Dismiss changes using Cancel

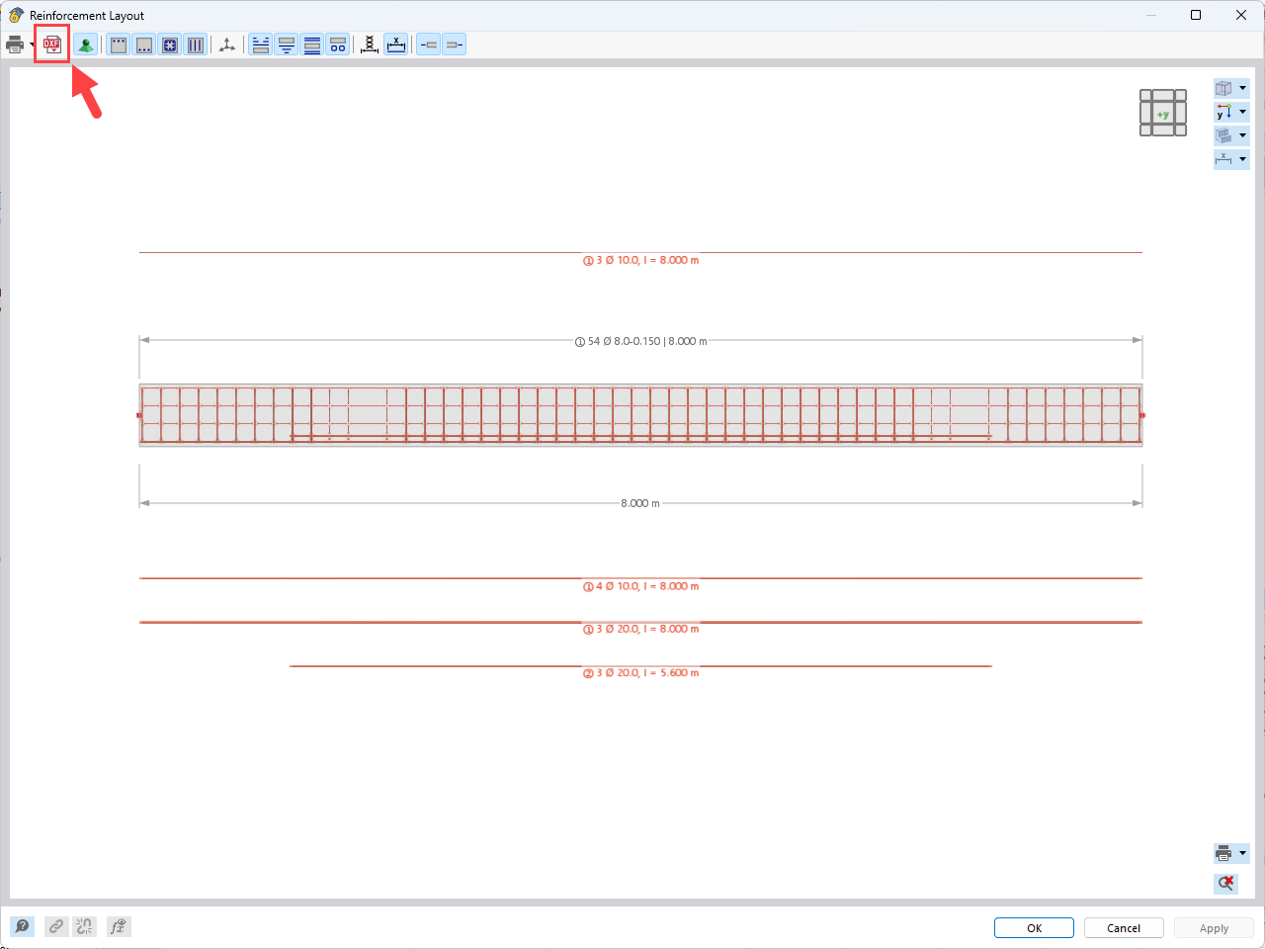pyautogui.click(x=1124, y=927)
